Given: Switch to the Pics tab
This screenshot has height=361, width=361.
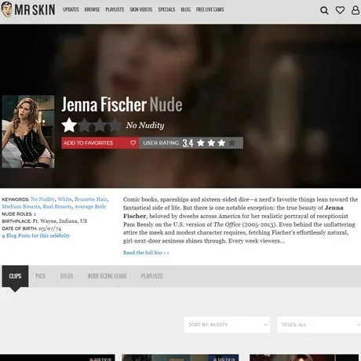Looking at the screenshot, I should [x=41, y=276].
